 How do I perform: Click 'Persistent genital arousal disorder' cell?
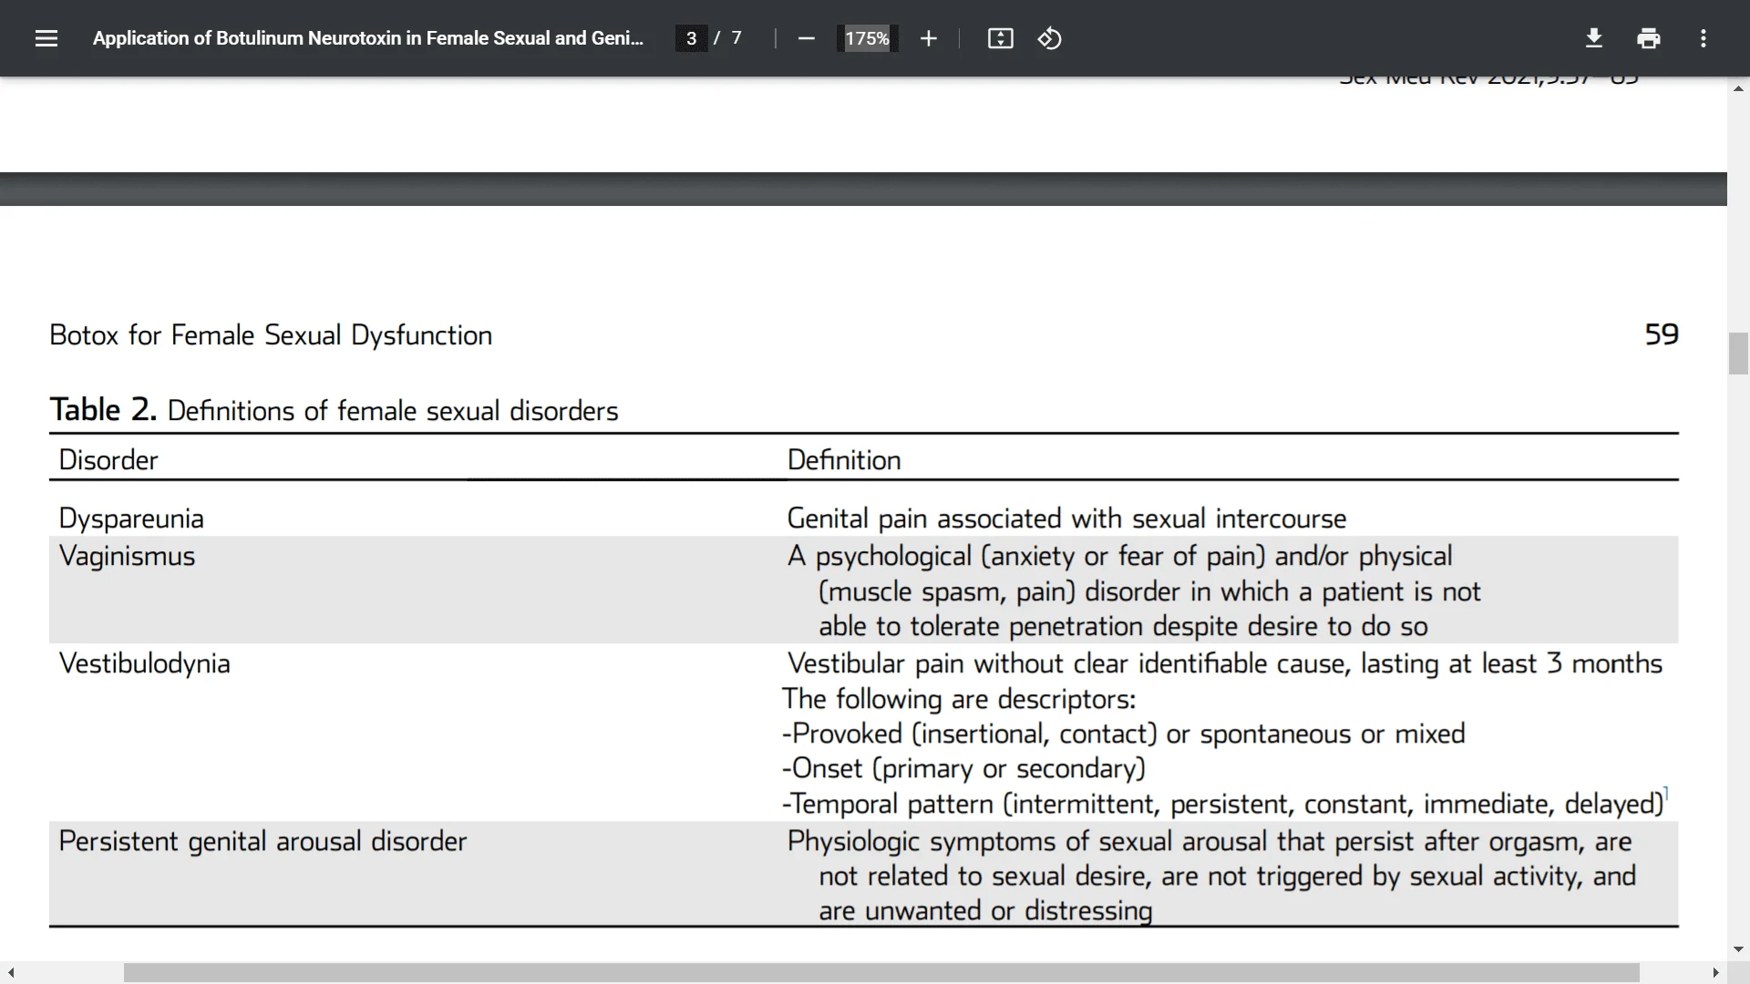tap(262, 841)
